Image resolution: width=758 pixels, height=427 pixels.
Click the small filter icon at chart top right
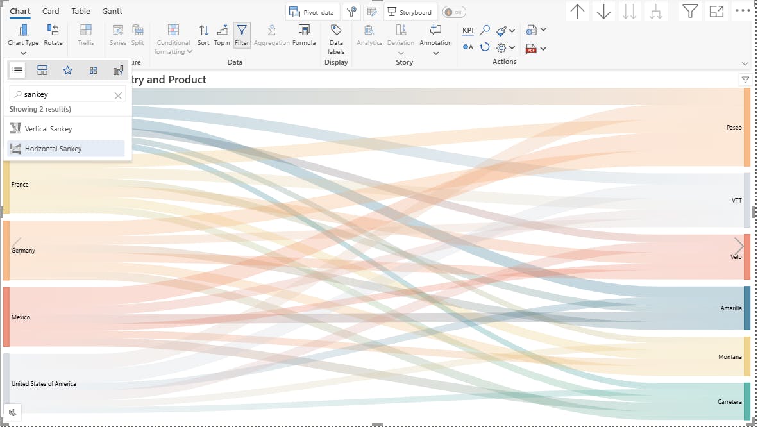(x=745, y=80)
